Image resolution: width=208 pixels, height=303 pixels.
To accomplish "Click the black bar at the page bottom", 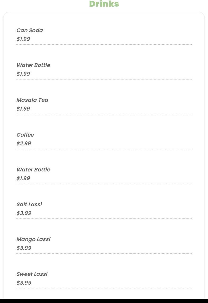I will tap(104, 301).
